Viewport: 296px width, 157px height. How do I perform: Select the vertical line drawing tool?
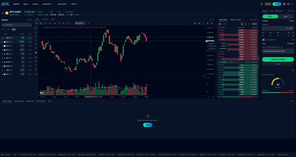pyautogui.click(x=36, y=44)
